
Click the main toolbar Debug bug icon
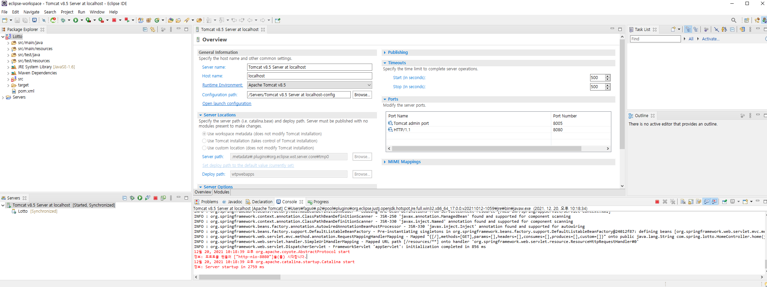[63, 20]
